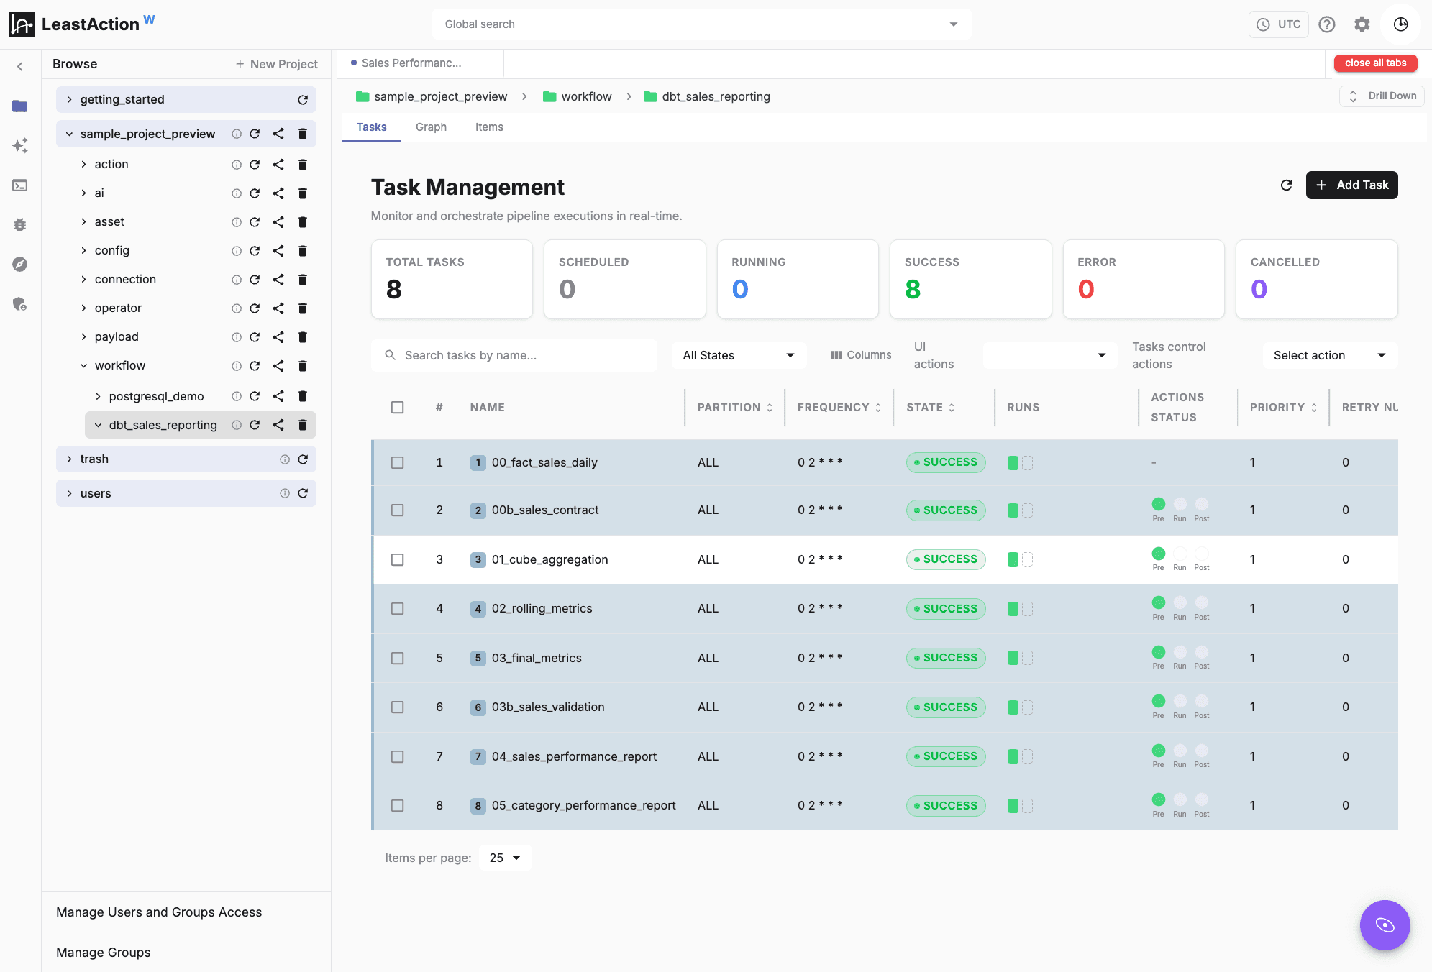
Task: Share the sample_project_preview project
Action: (278, 134)
